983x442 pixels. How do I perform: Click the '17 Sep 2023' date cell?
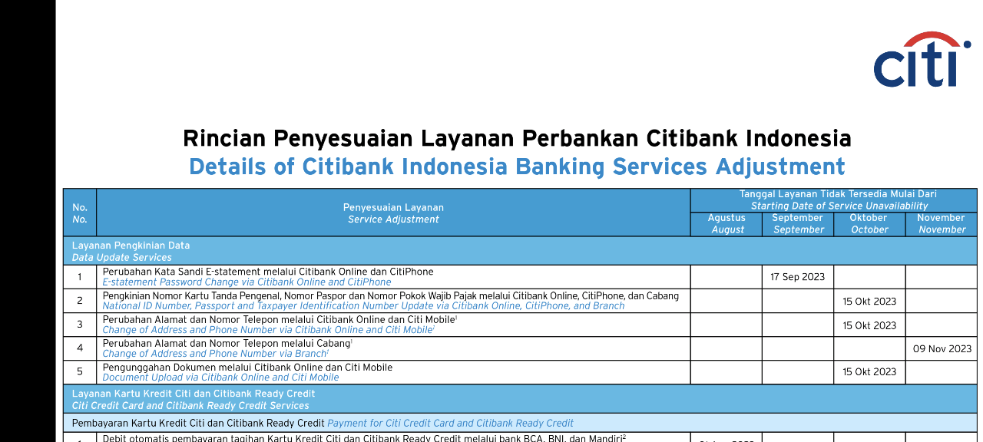point(798,277)
